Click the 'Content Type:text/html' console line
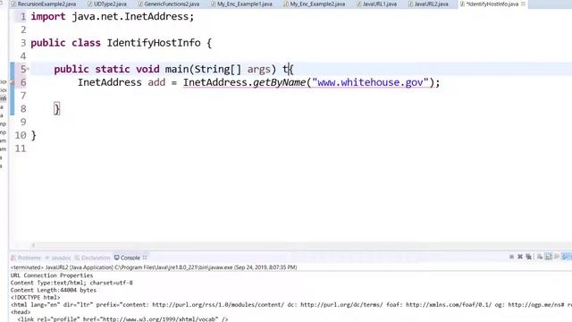The width and height of the screenshot is (572, 322). [x=71, y=283]
